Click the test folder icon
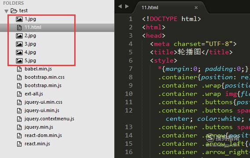This screenshot has width=250, height=158. [x=14, y=11]
